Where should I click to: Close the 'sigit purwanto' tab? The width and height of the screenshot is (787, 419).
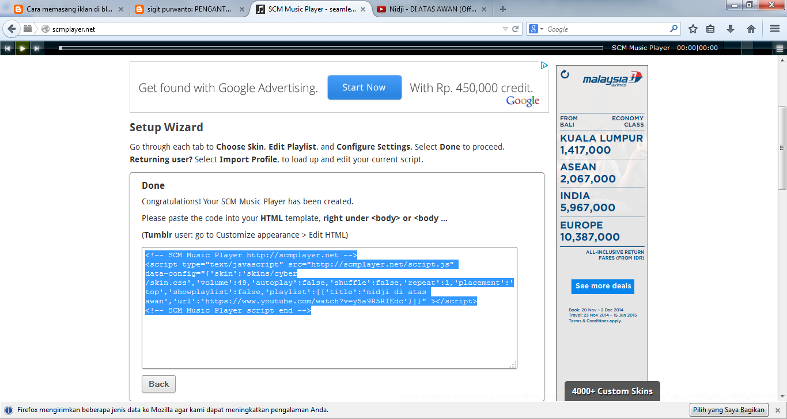241,9
